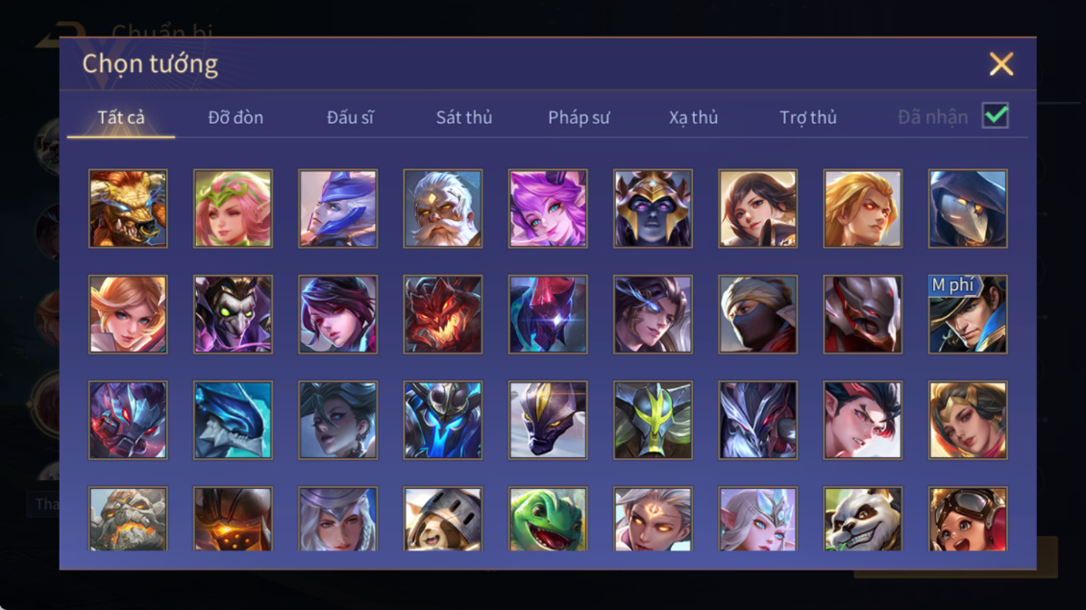Switch to the 'Đỡ đòn' tab

(235, 117)
